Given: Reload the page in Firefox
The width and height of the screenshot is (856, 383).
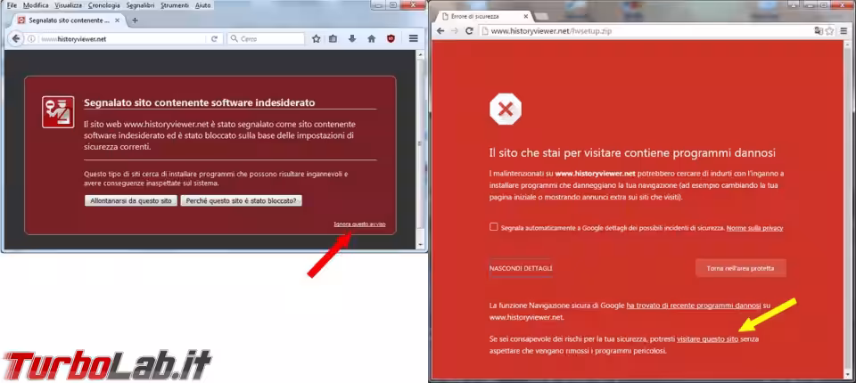Looking at the screenshot, I should tap(215, 38).
